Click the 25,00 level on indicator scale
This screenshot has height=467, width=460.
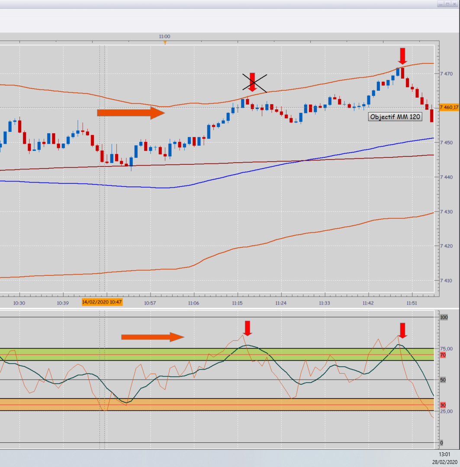click(x=446, y=411)
